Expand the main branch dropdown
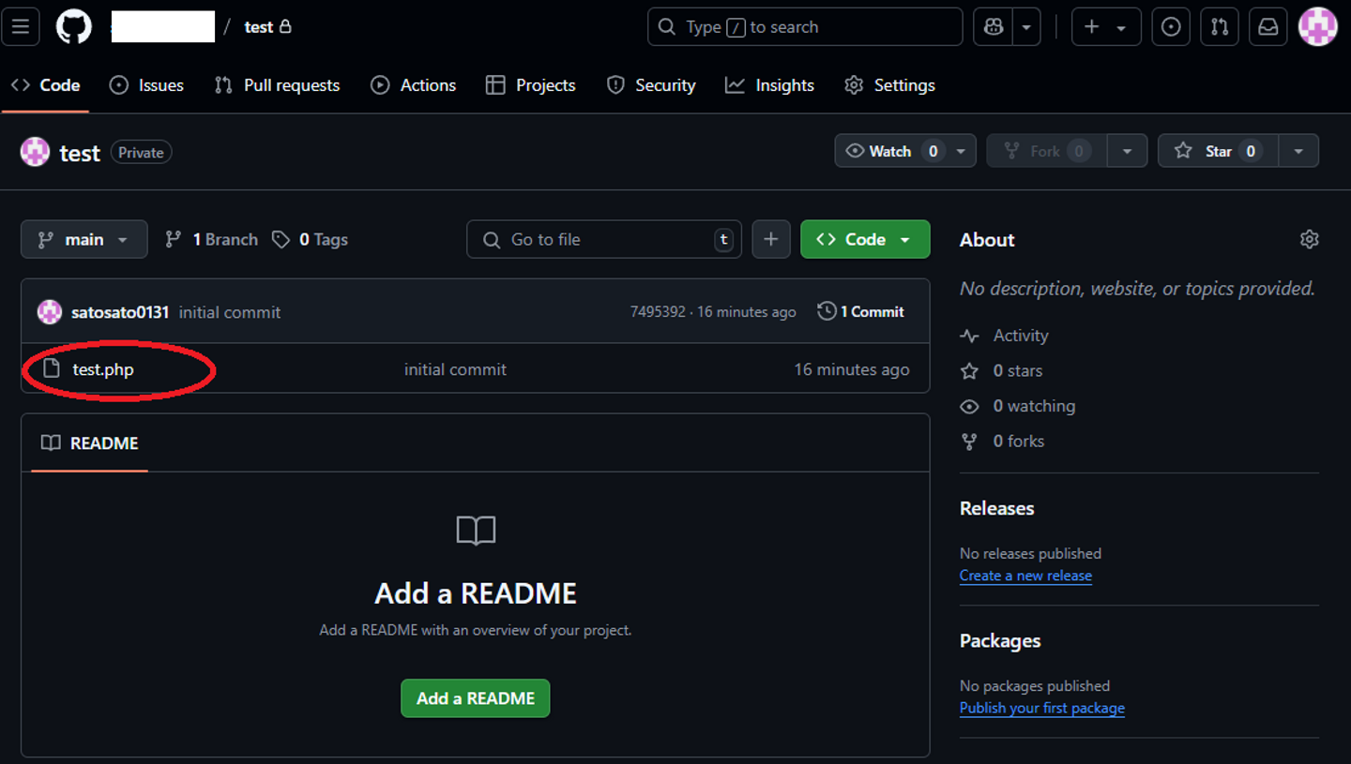 point(83,239)
